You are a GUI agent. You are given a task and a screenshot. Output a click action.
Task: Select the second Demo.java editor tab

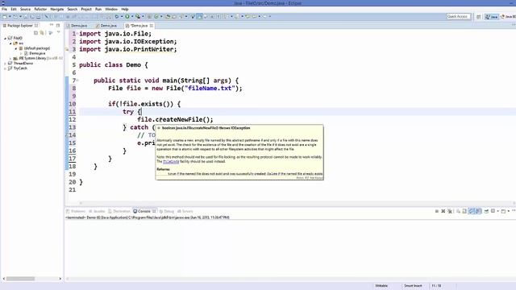coord(106,26)
